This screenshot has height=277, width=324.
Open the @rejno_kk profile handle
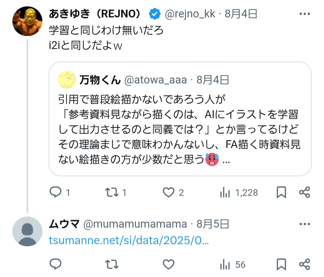point(190,14)
